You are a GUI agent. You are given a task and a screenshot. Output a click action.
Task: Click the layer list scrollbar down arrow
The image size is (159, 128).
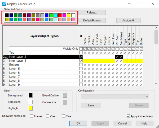[156, 84]
